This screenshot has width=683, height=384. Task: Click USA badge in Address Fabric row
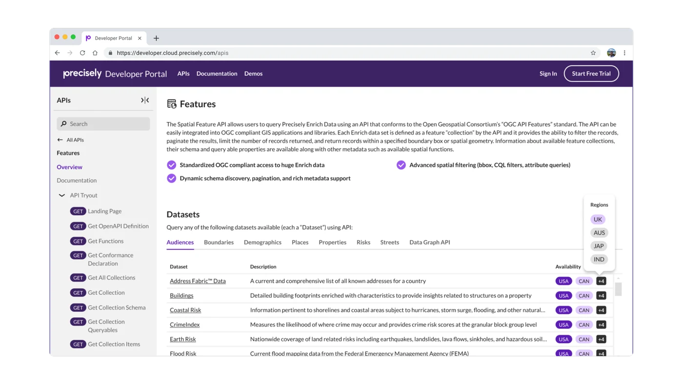pos(563,281)
